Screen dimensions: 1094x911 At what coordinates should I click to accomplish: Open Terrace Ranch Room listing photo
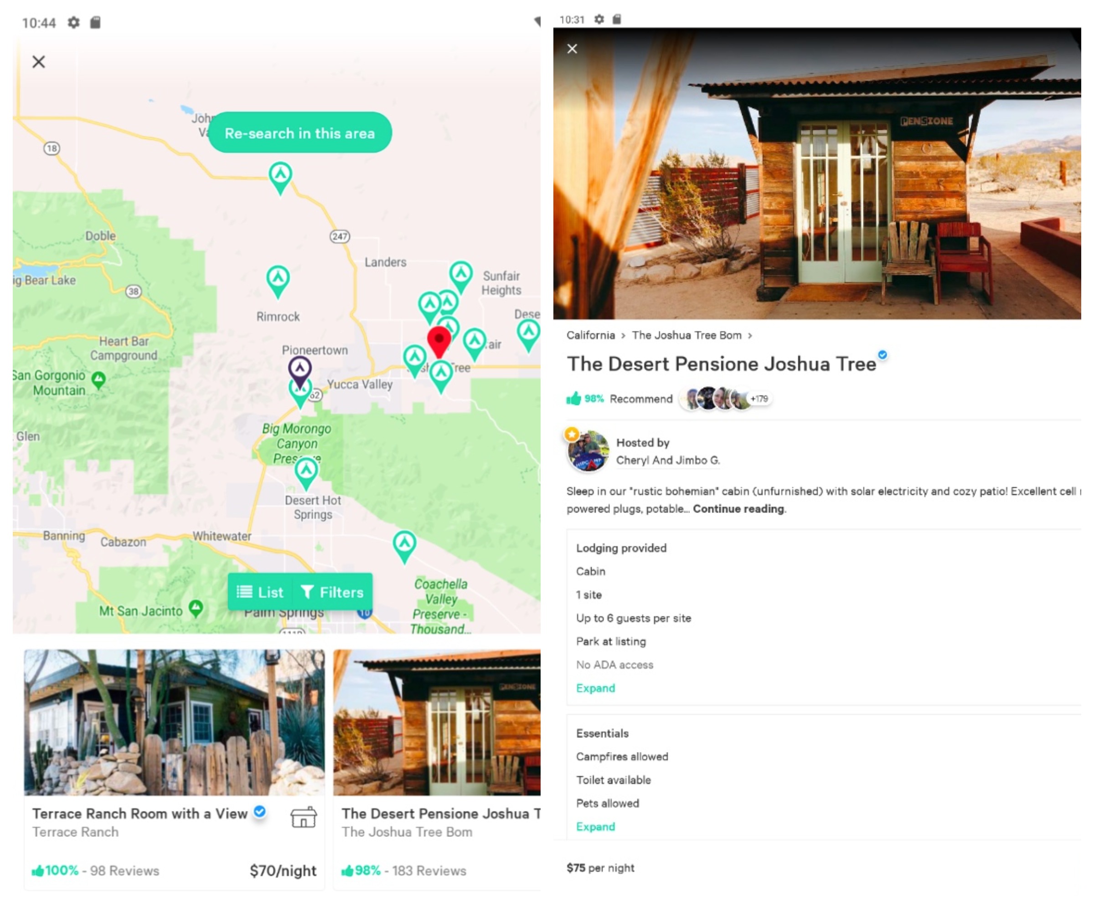tap(175, 722)
